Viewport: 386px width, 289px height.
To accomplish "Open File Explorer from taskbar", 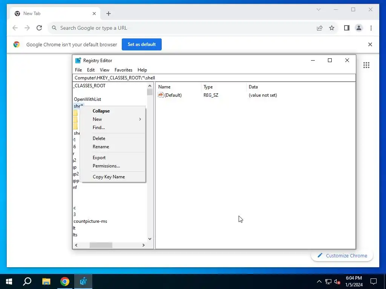I will coord(46,281).
